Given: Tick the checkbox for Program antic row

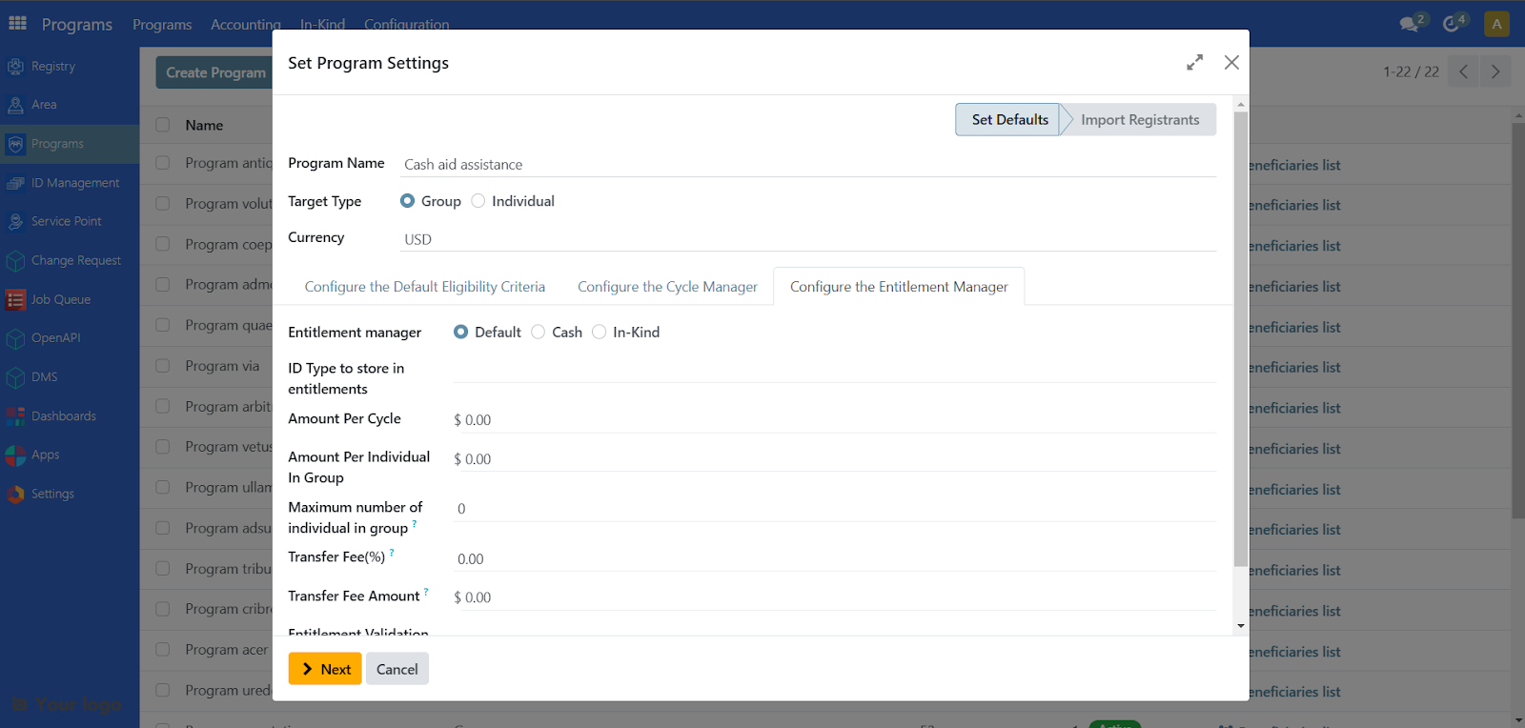Looking at the screenshot, I should pyautogui.click(x=163, y=163).
